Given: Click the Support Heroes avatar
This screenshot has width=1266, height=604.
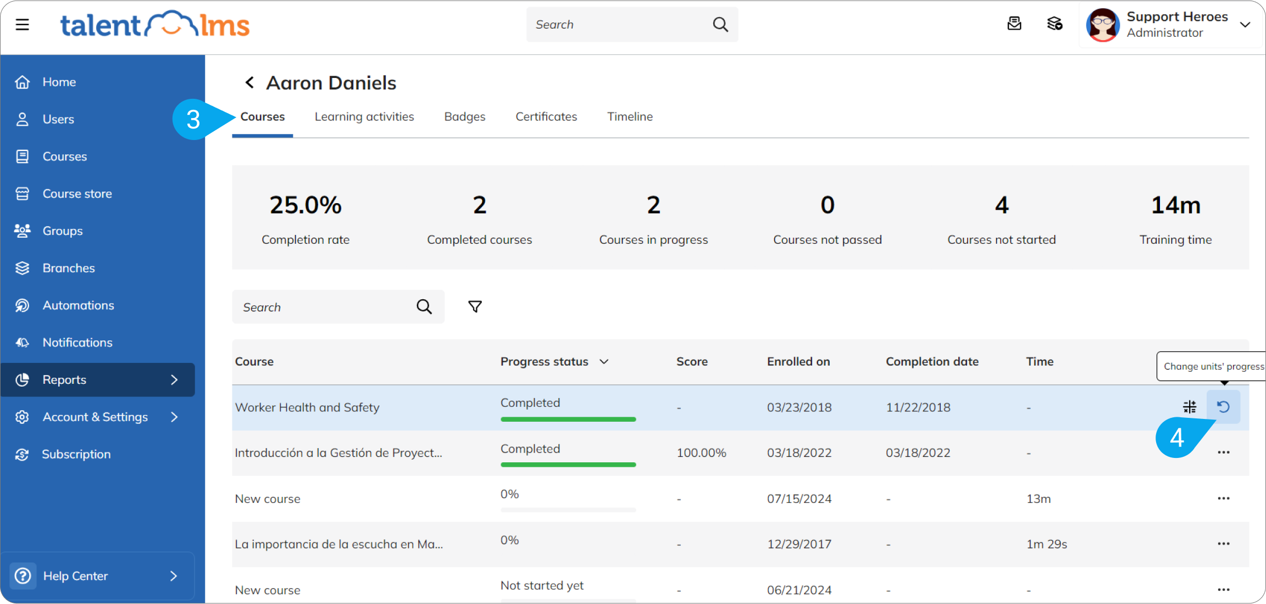Looking at the screenshot, I should [1102, 25].
